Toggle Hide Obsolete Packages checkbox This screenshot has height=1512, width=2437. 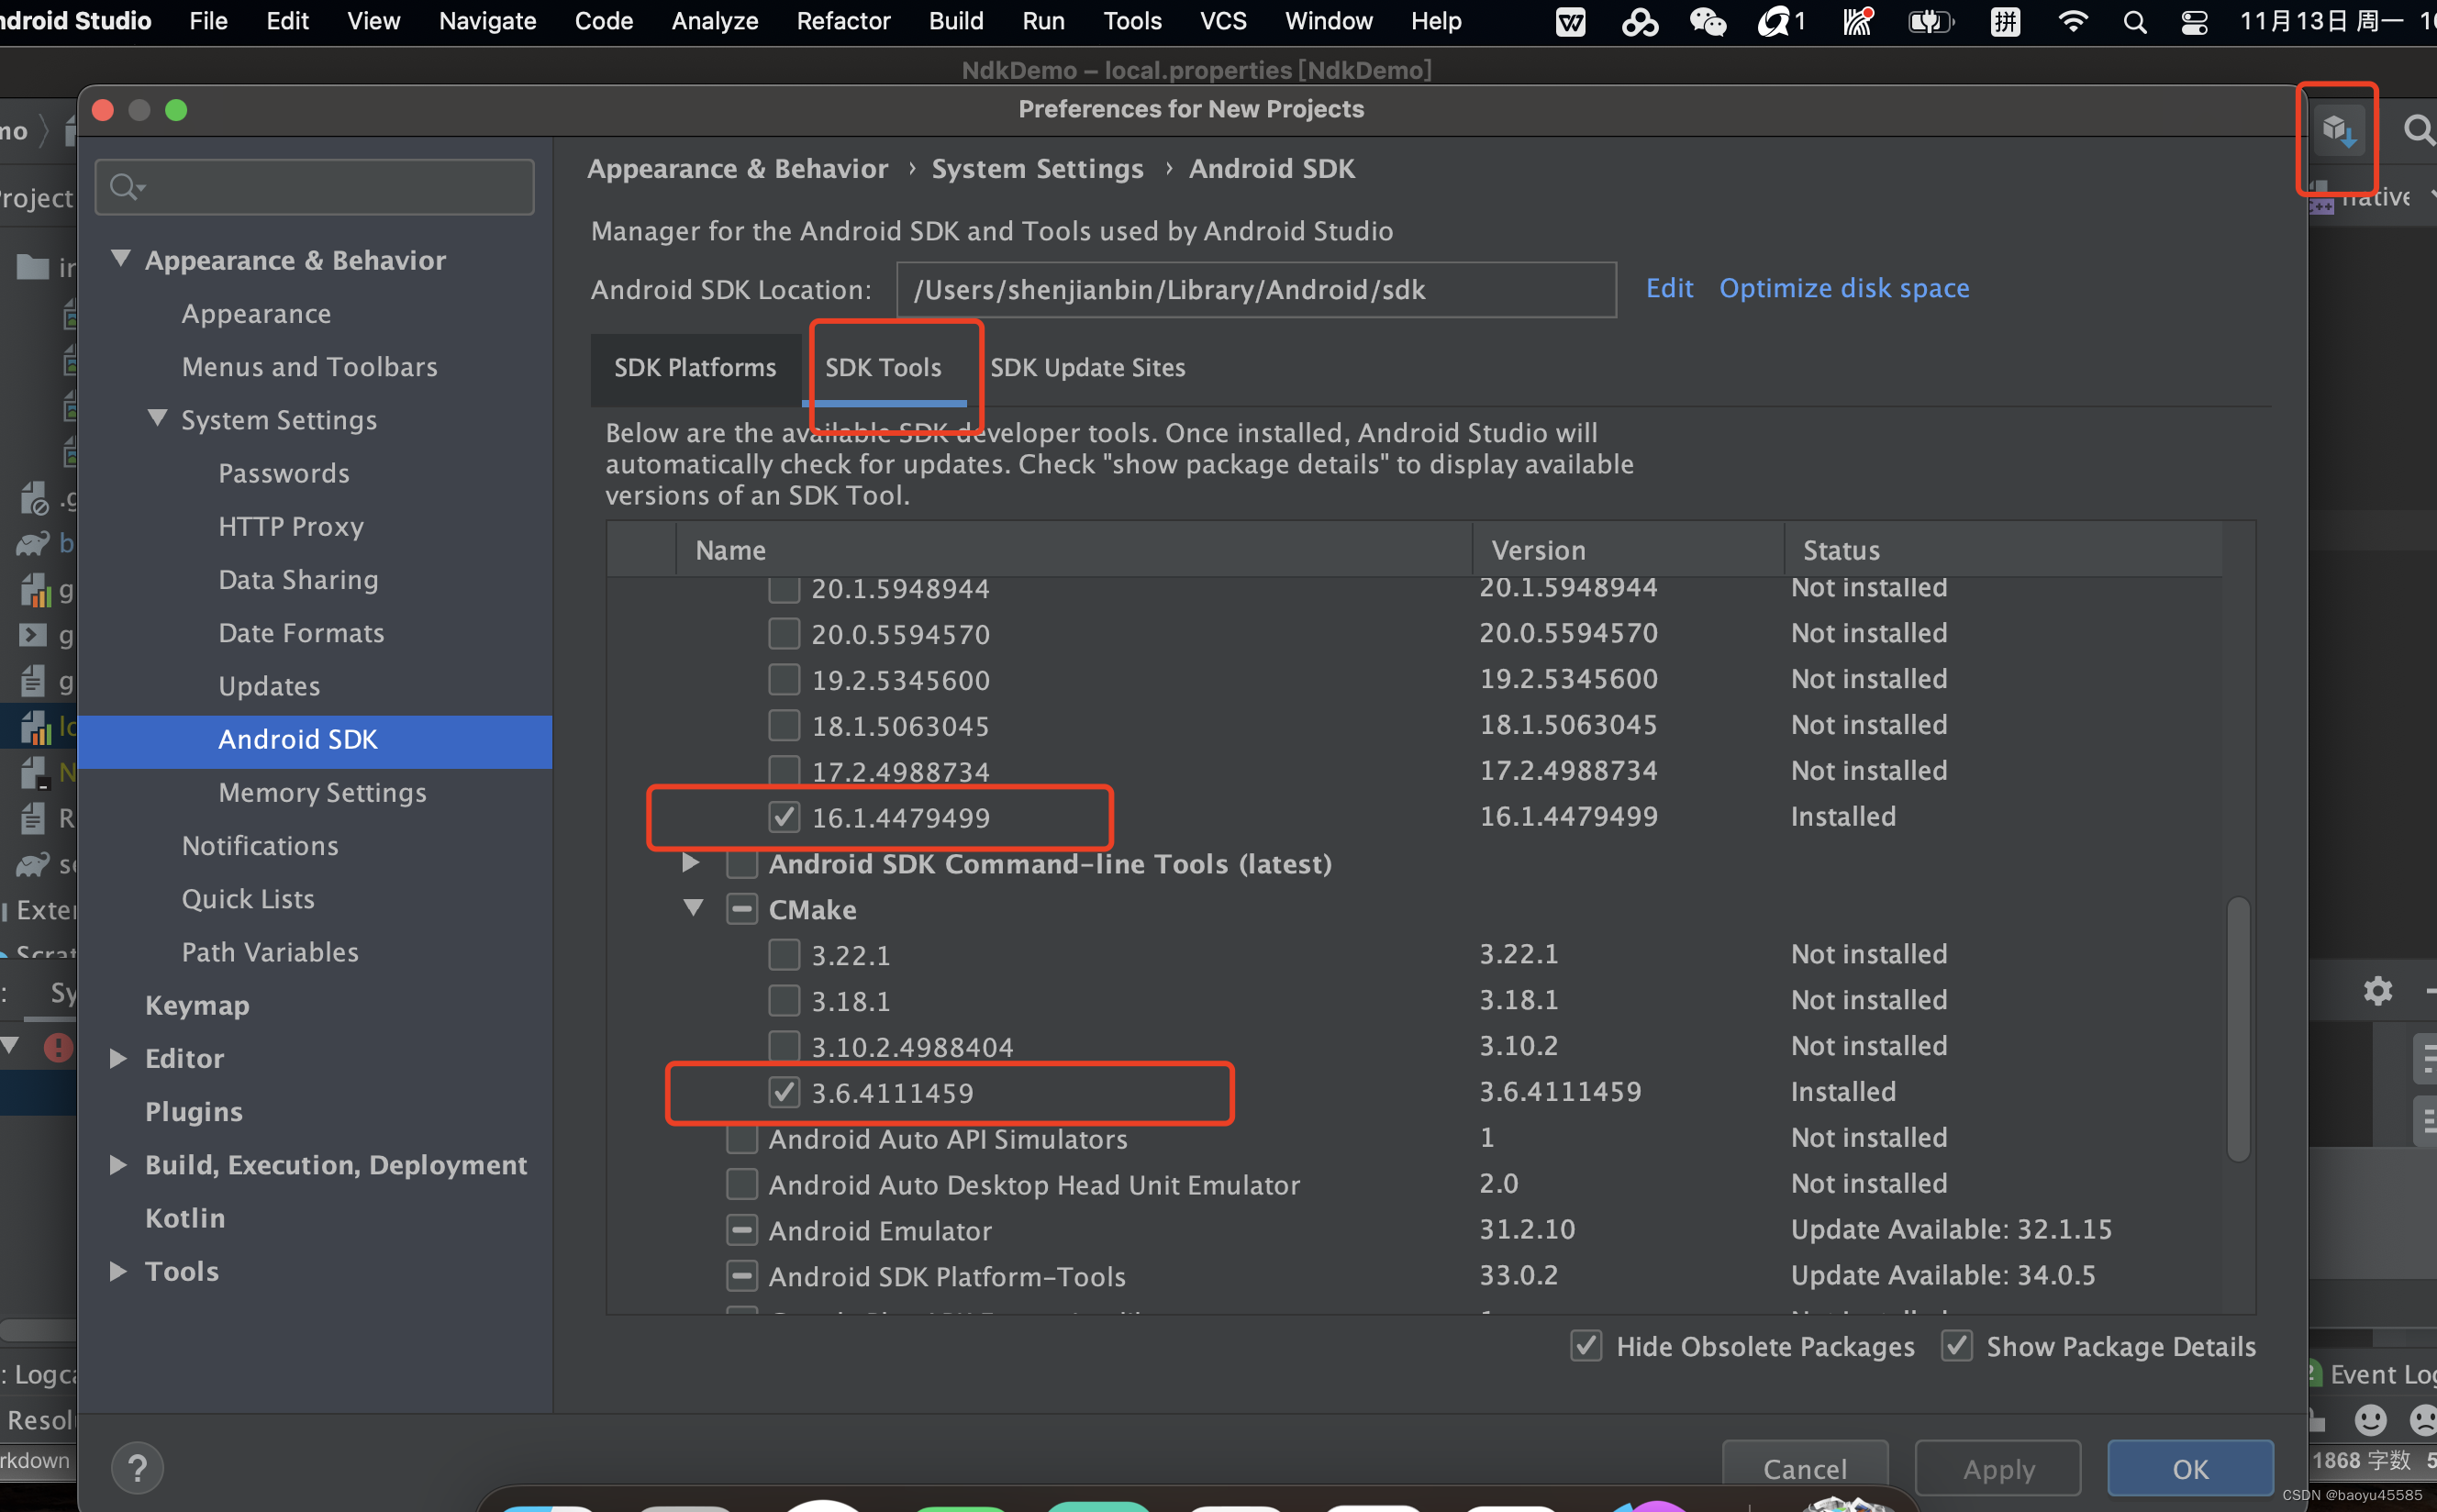1586,1346
